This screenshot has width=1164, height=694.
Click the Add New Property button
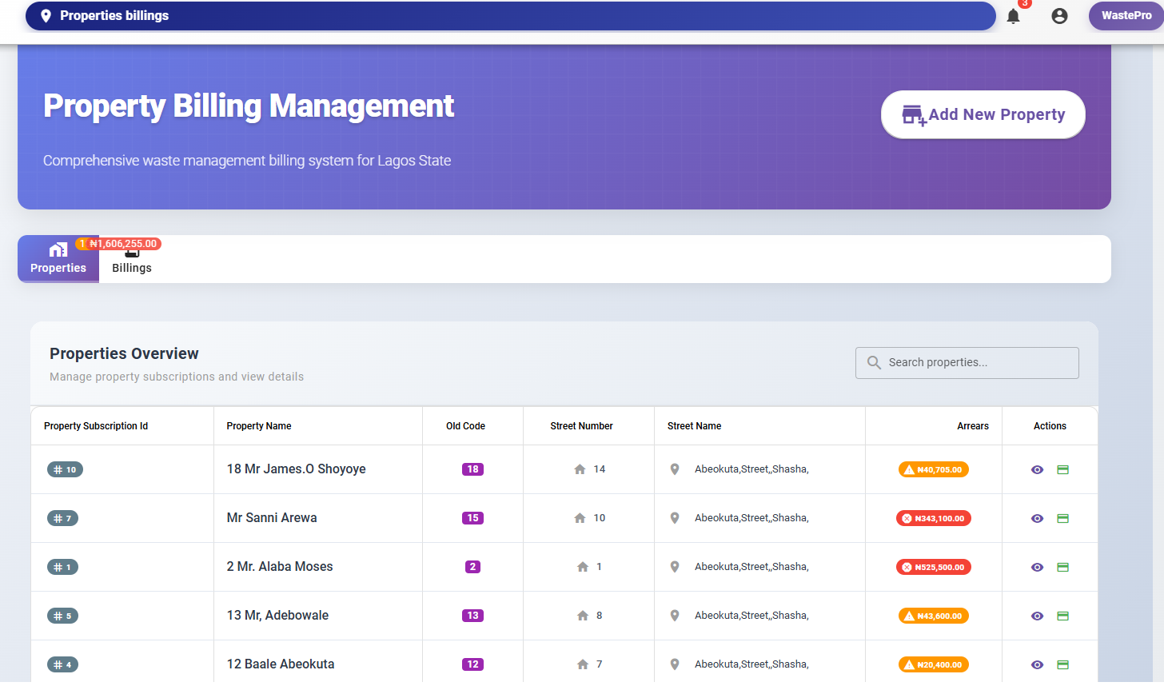tap(983, 114)
